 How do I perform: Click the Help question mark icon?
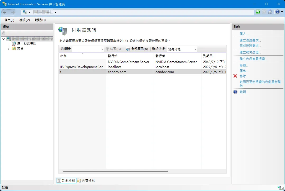pyautogui.click(x=278, y=12)
